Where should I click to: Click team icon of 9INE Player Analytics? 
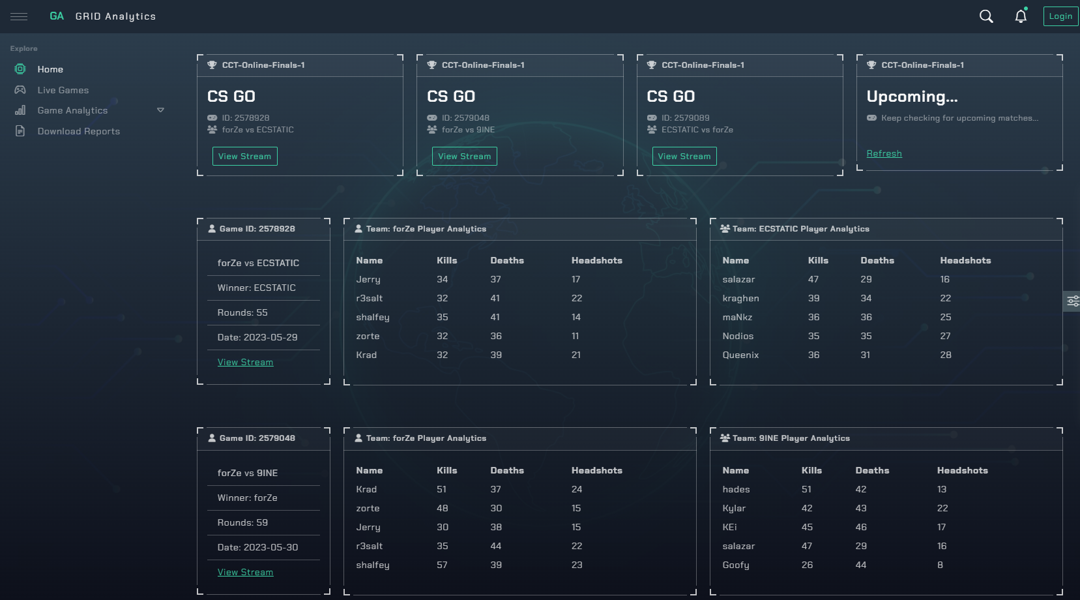coord(725,438)
